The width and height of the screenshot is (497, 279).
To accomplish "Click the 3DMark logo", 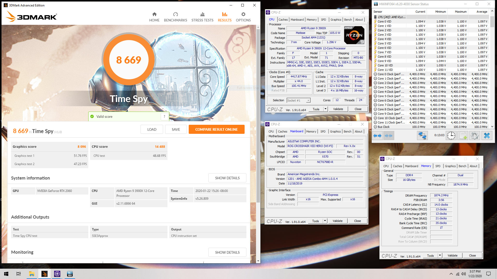I will (31, 17).
